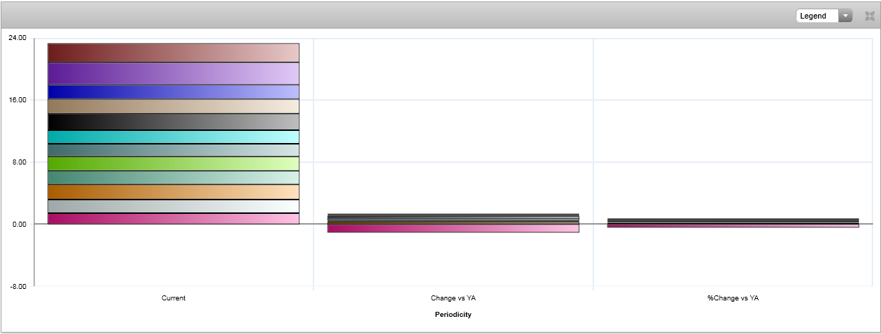Pick the blue segment in Current bar
The height and width of the screenshot is (334, 881).
pos(173,92)
